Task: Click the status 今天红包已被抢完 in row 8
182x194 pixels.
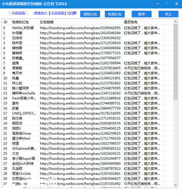Action: 142,68
